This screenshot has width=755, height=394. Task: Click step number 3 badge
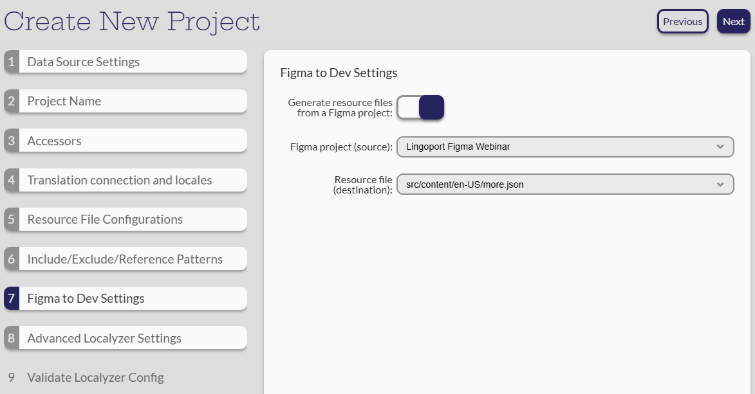pos(12,141)
